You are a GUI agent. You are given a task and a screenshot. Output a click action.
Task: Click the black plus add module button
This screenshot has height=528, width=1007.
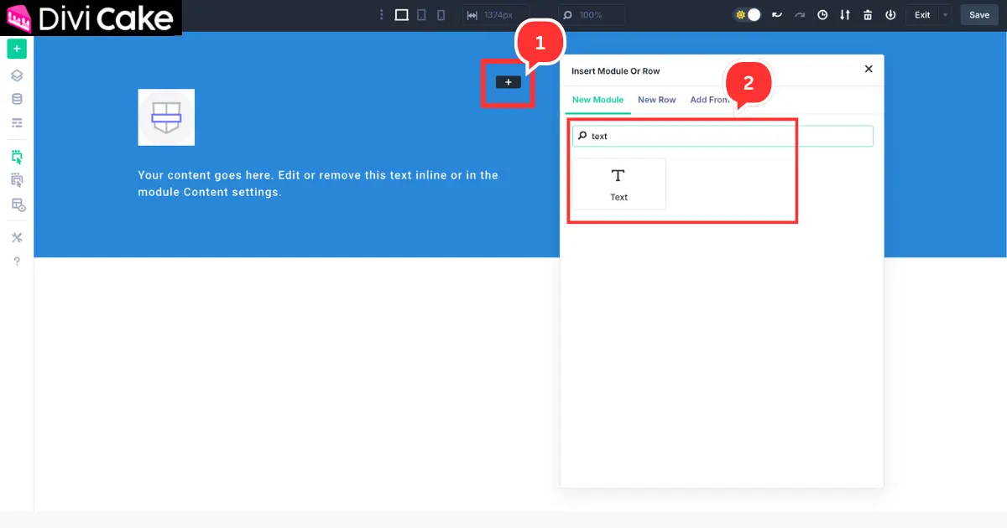[508, 82]
